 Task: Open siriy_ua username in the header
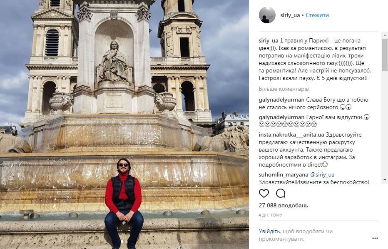290,15
